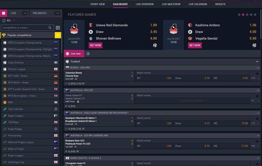Open the Live Overview tab
This screenshot has width=262, height=166.
[145, 4]
